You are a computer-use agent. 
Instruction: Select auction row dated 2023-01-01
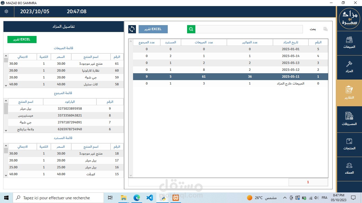pos(230,49)
